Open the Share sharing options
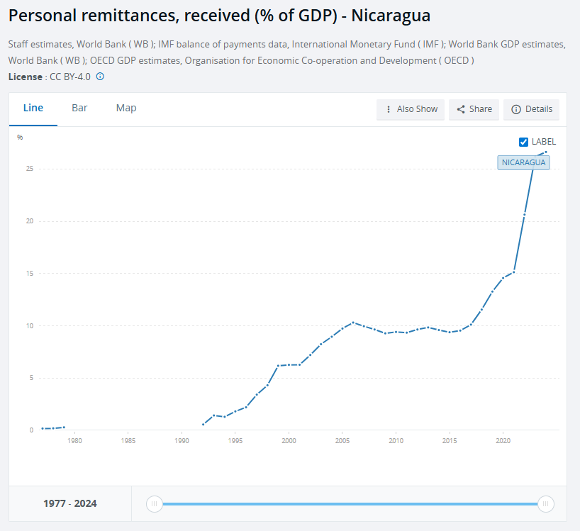This screenshot has width=580, height=531. pyautogui.click(x=474, y=109)
